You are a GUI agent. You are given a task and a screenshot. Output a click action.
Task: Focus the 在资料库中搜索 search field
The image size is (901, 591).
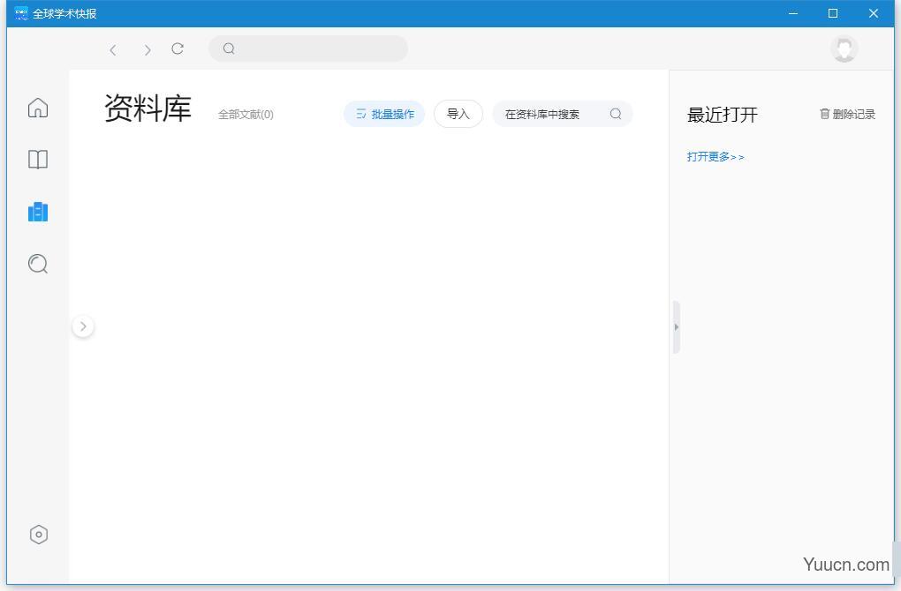[563, 114]
